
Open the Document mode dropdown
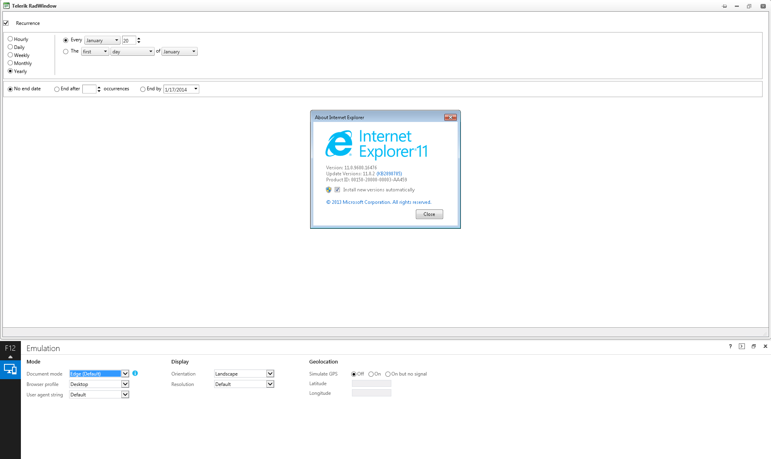[125, 374]
